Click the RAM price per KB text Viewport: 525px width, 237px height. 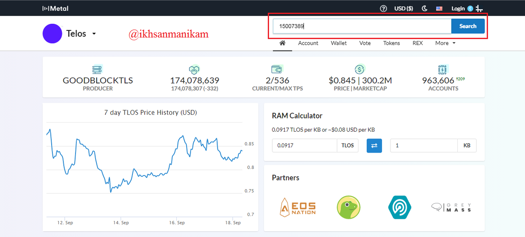point(323,130)
